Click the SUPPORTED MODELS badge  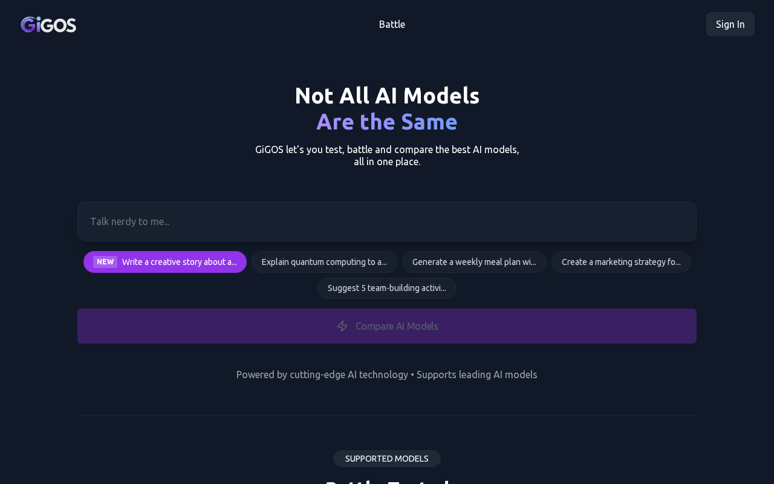[x=387, y=459]
